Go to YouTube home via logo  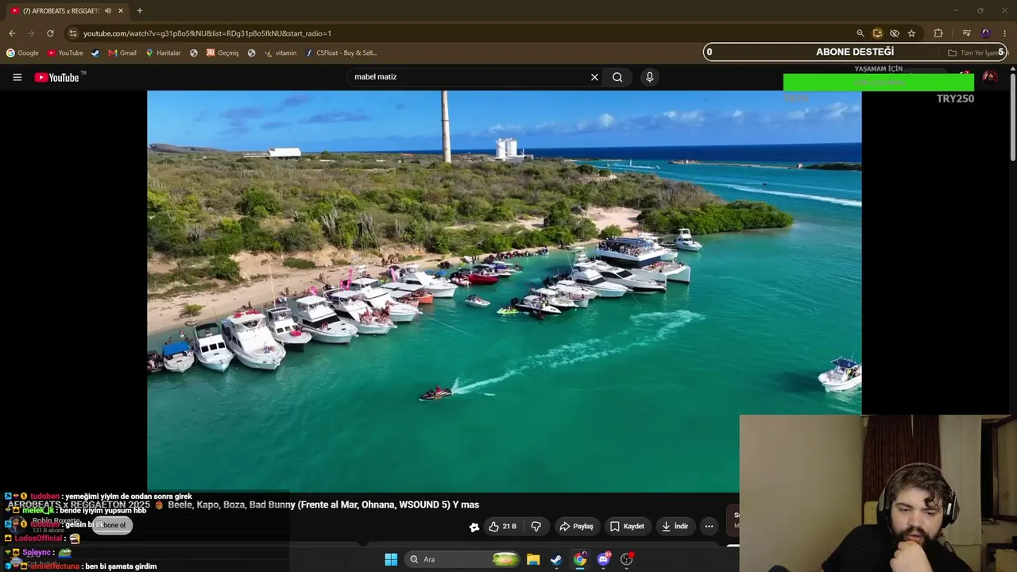coord(56,77)
